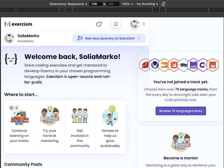Open Donate to help us grow sustainably card
The width and height of the screenshot is (224, 168).
(110, 127)
